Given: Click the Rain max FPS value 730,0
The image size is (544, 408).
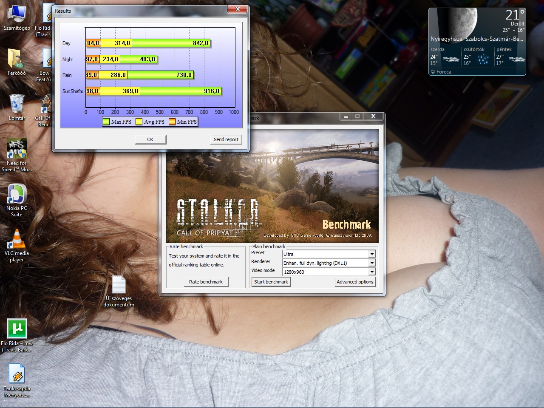Looking at the screenshot, I should point(184,75).
